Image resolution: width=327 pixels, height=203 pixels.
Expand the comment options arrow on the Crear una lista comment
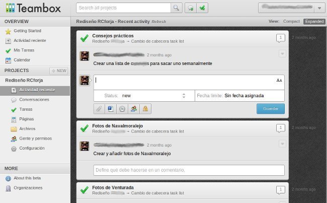(x=282, y=54)
